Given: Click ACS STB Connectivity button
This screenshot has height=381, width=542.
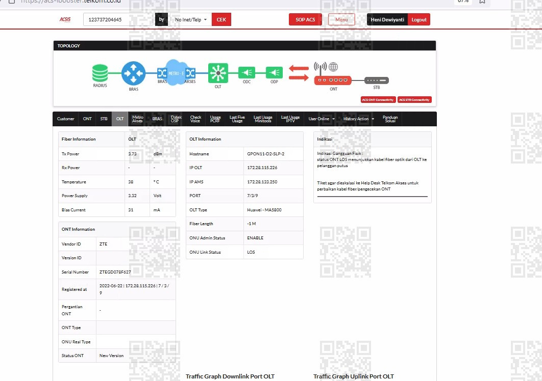Looking at the screenshot, I should coord(414,100).
